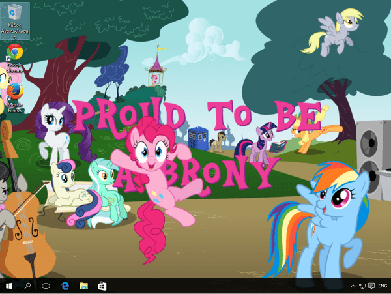Open Task View on the taskbar

46,286
